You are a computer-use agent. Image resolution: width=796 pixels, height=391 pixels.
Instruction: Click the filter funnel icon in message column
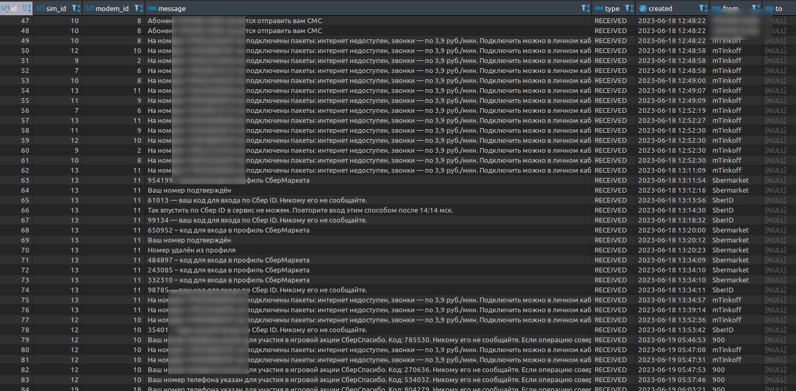pyautogui.click(x=583, y=8)
